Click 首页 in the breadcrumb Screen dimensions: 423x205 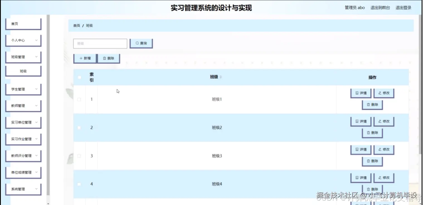pos(77,26)
